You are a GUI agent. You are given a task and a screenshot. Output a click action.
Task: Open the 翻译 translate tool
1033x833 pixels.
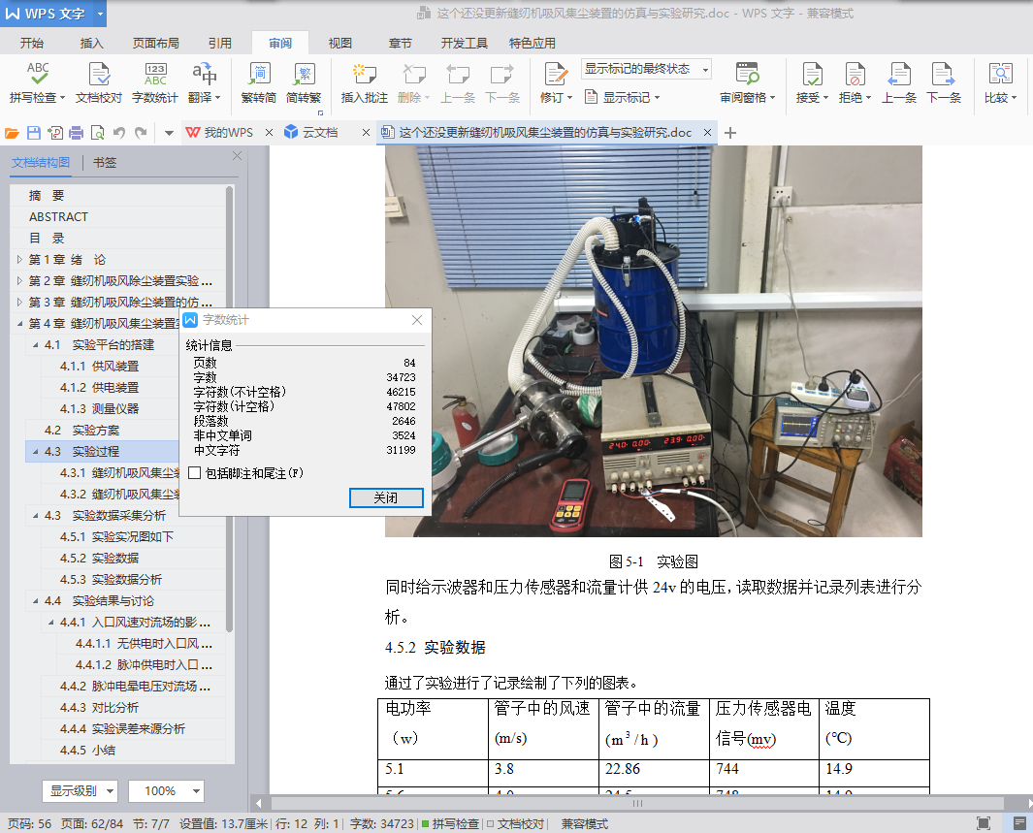click(x=205, y=83)
